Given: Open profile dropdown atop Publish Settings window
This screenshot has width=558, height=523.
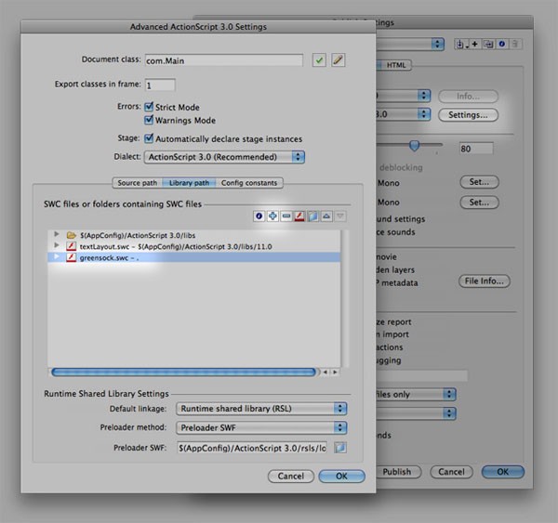Looking at the screenshot, I should [410, 44].
